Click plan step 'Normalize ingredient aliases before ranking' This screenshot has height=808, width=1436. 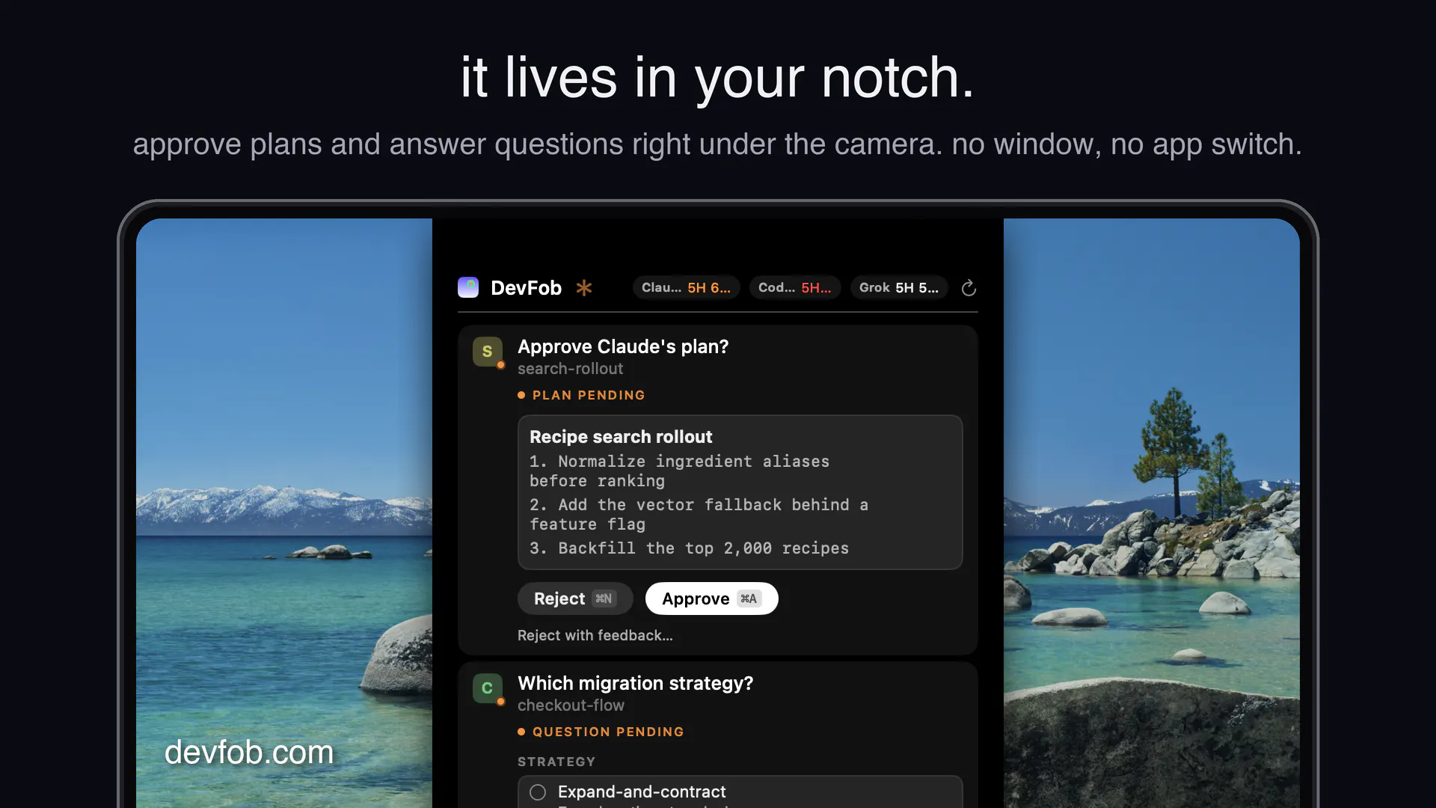pyautogui.click(x=679, y=471)
